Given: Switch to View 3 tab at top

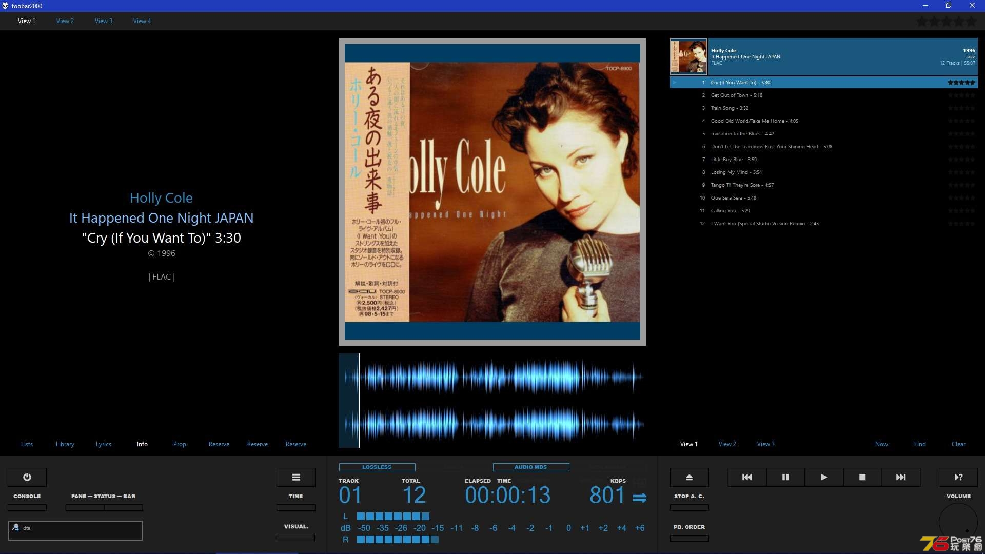Looking at the screenshot, I should click(104, 21).
